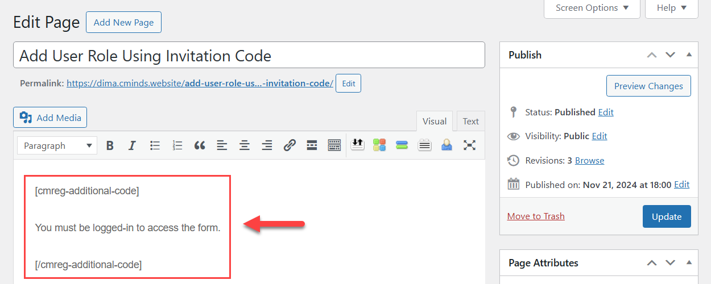The height and width of the screenshot is (284, 711).
Task: Edit the publish Status
Action: tap(606, 112)
